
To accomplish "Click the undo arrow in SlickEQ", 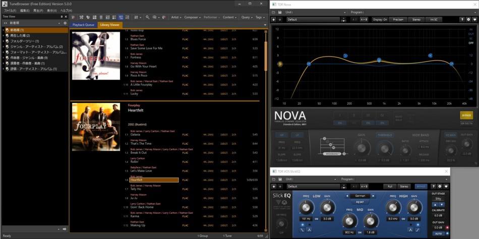I will pyautogui.click(x=274, y=187).
